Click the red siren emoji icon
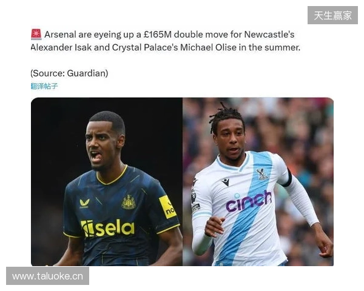364x291 pixels. pyautogui.click(x=36, y=35)
